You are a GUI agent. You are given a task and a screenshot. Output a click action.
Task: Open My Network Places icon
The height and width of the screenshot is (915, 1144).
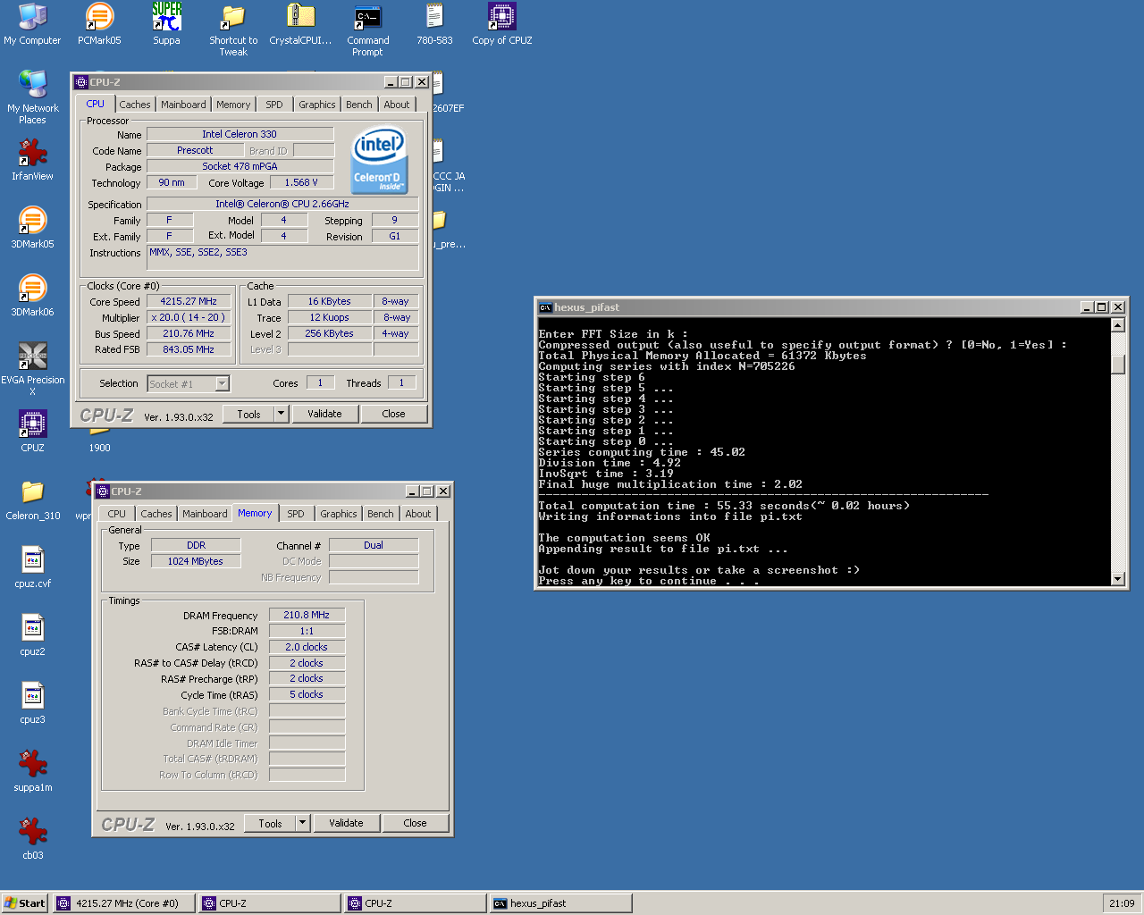[32, 97]
